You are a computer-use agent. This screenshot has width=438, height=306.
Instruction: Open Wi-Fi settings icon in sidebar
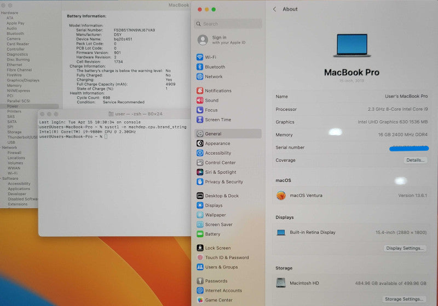click(x=200, y=57)
